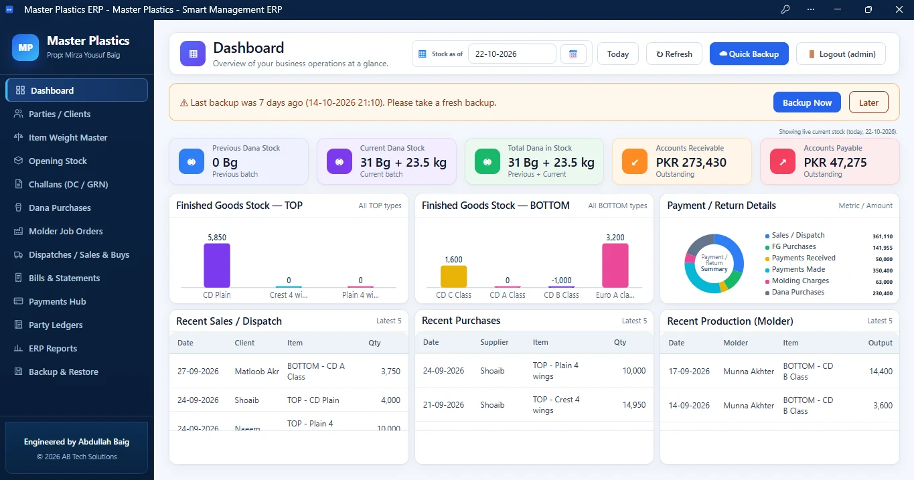Click the stock date field 22-10-2026

point(512,54)
